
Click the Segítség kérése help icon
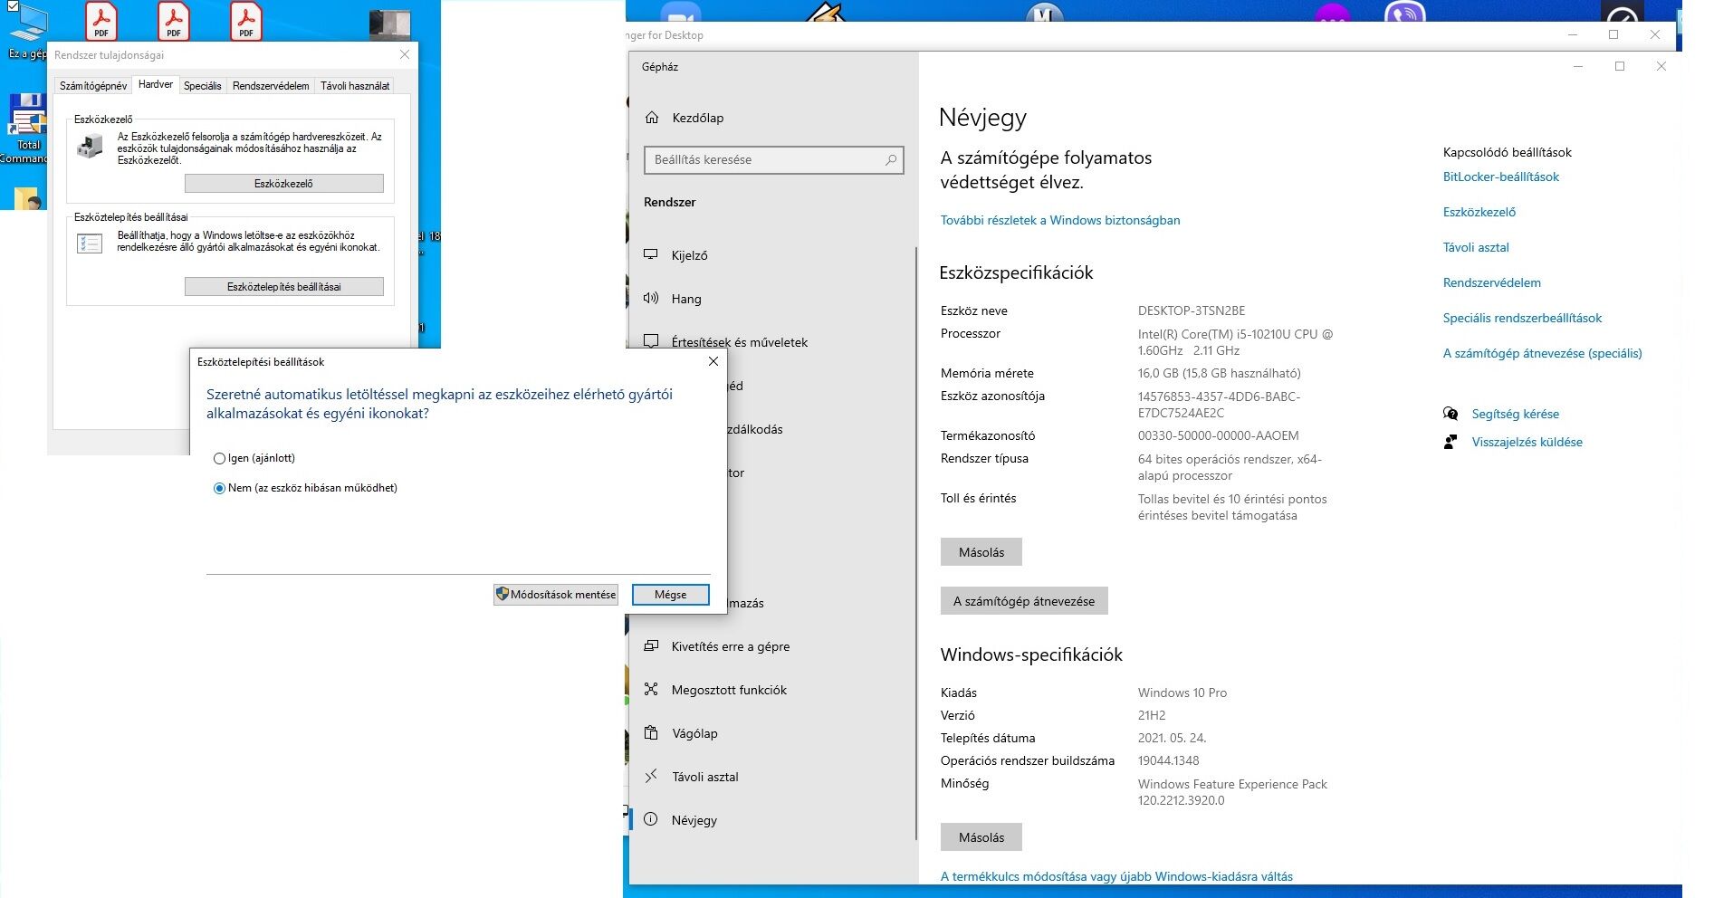pos(1451,414)
